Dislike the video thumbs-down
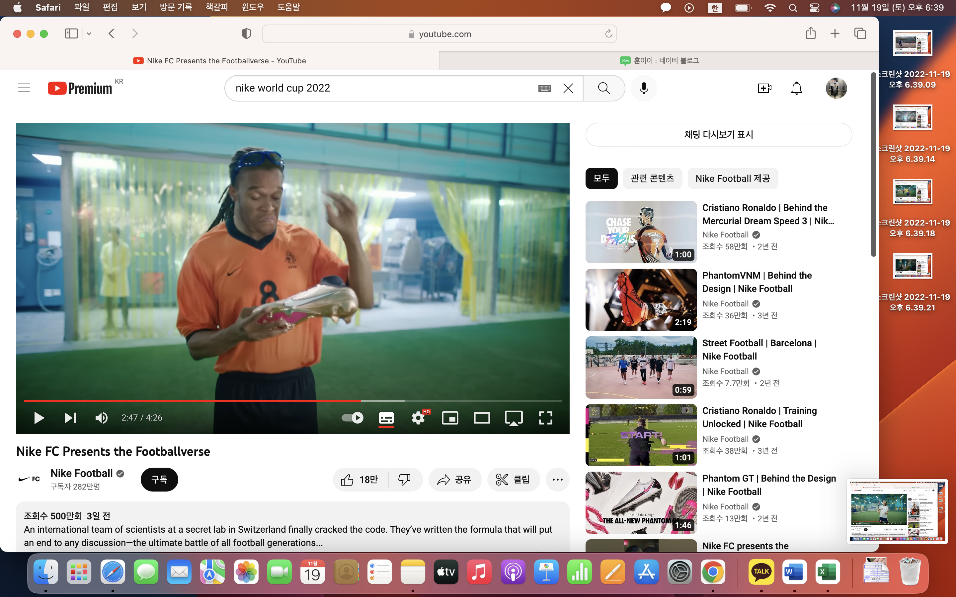Image resolution: width=956 pixels, height=597 pixels. click(x=405, y=480)
